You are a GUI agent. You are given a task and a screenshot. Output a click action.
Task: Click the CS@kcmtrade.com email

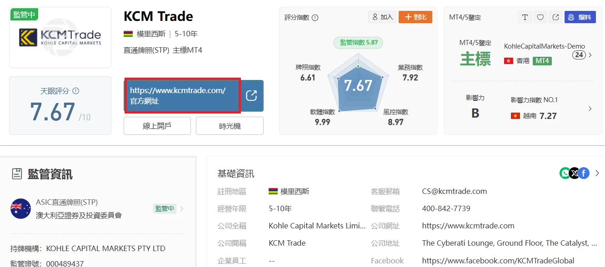[x=455, y=191]
